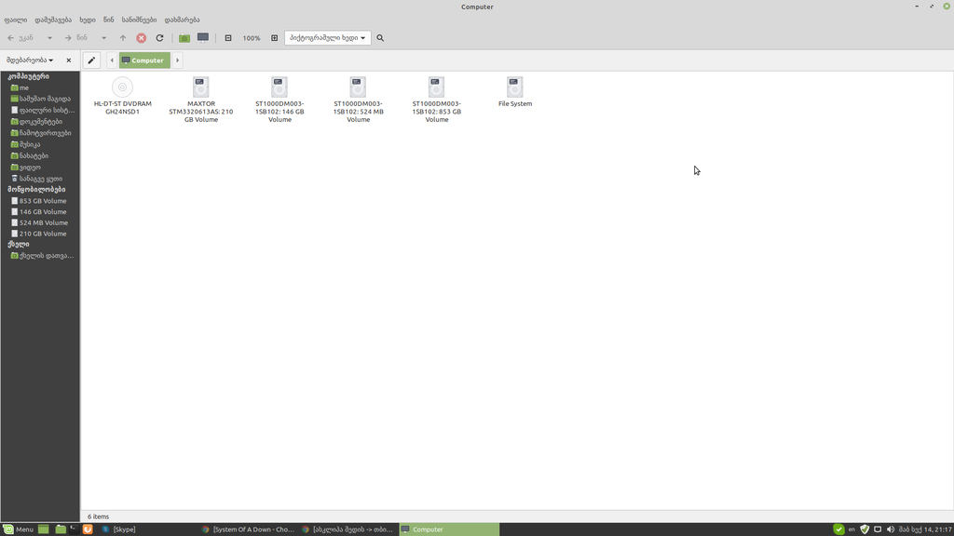
Task: Click the network tray icon
Action: (878, 529)
